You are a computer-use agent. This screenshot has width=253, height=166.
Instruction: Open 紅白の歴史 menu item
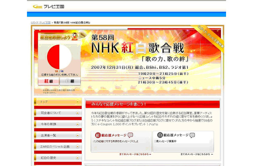(58, 158)
